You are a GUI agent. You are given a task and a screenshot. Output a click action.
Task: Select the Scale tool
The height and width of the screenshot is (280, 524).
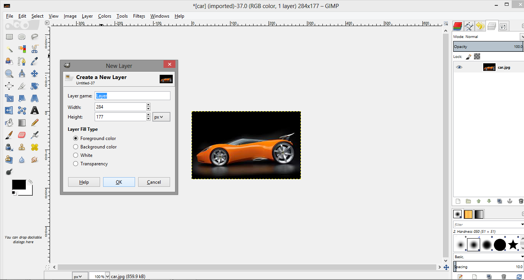point(9,98)
